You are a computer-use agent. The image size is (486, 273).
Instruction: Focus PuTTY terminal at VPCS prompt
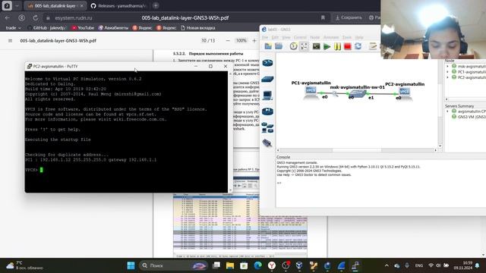42,170
